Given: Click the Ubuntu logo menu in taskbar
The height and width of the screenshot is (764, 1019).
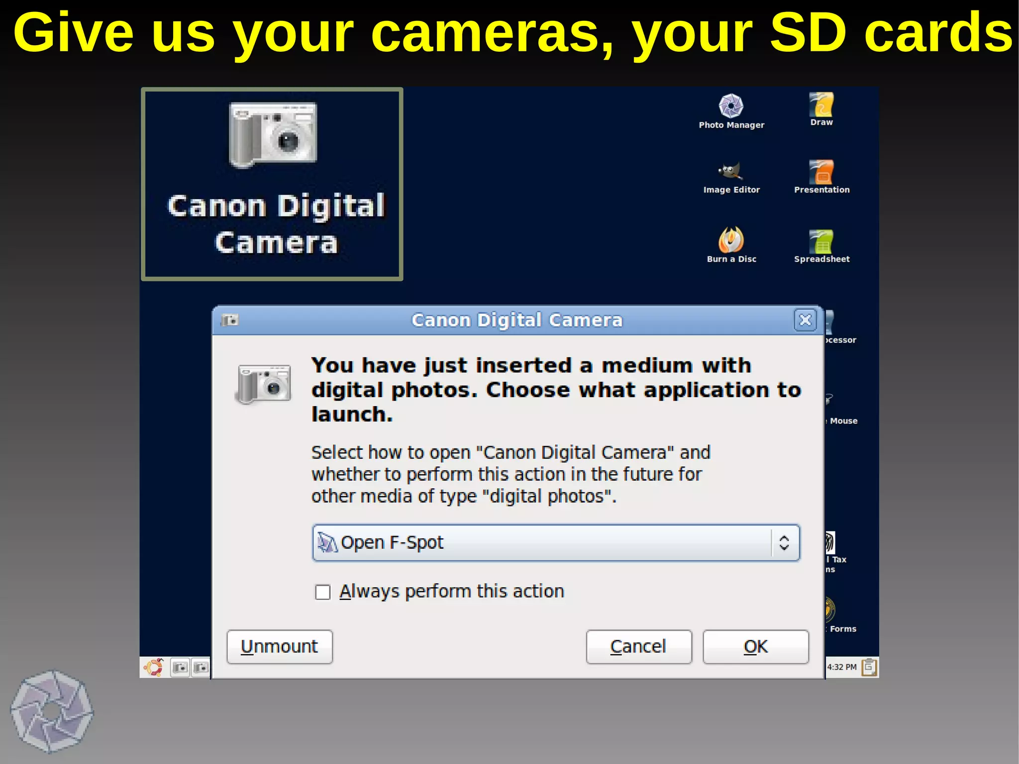Looking at the screenshot, I should tap(153, 667).
